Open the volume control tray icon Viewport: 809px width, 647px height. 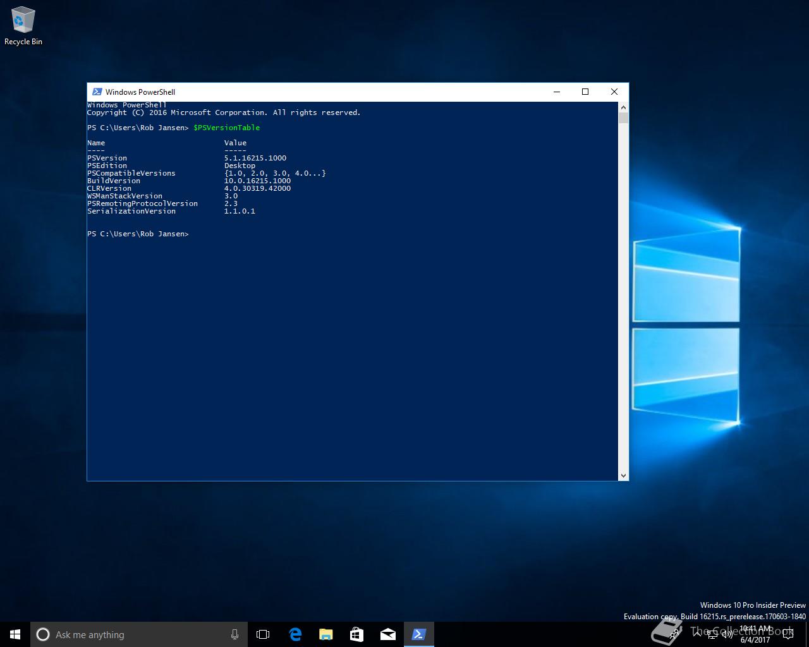pyautogui.click(x=727, y=634)
